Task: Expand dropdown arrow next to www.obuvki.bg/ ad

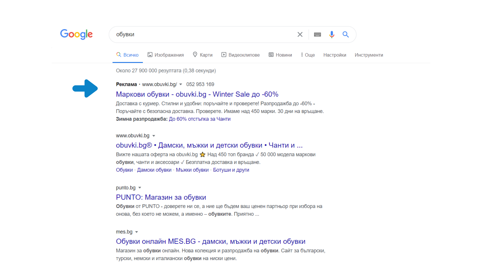Action: (180, 85)
